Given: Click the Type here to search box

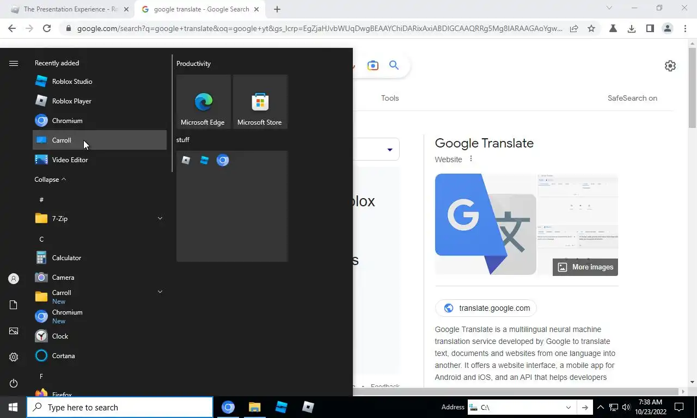Looking at the screenshot, I should tap(120, 407).
